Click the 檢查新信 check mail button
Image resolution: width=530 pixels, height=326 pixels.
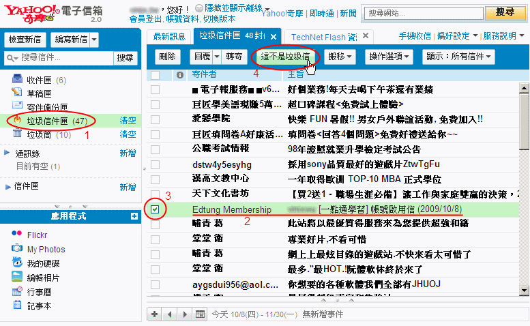(x=25, y=40)
